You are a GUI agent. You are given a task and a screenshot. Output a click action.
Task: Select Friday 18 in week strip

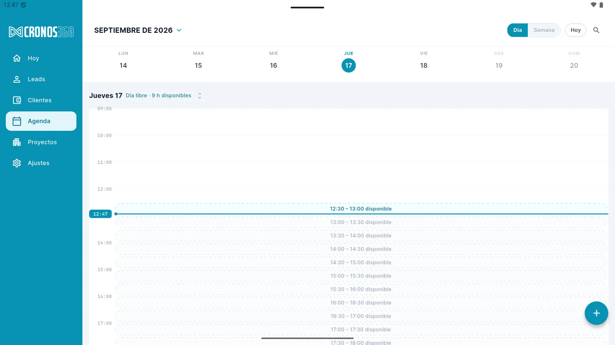(x=423, y=61)
